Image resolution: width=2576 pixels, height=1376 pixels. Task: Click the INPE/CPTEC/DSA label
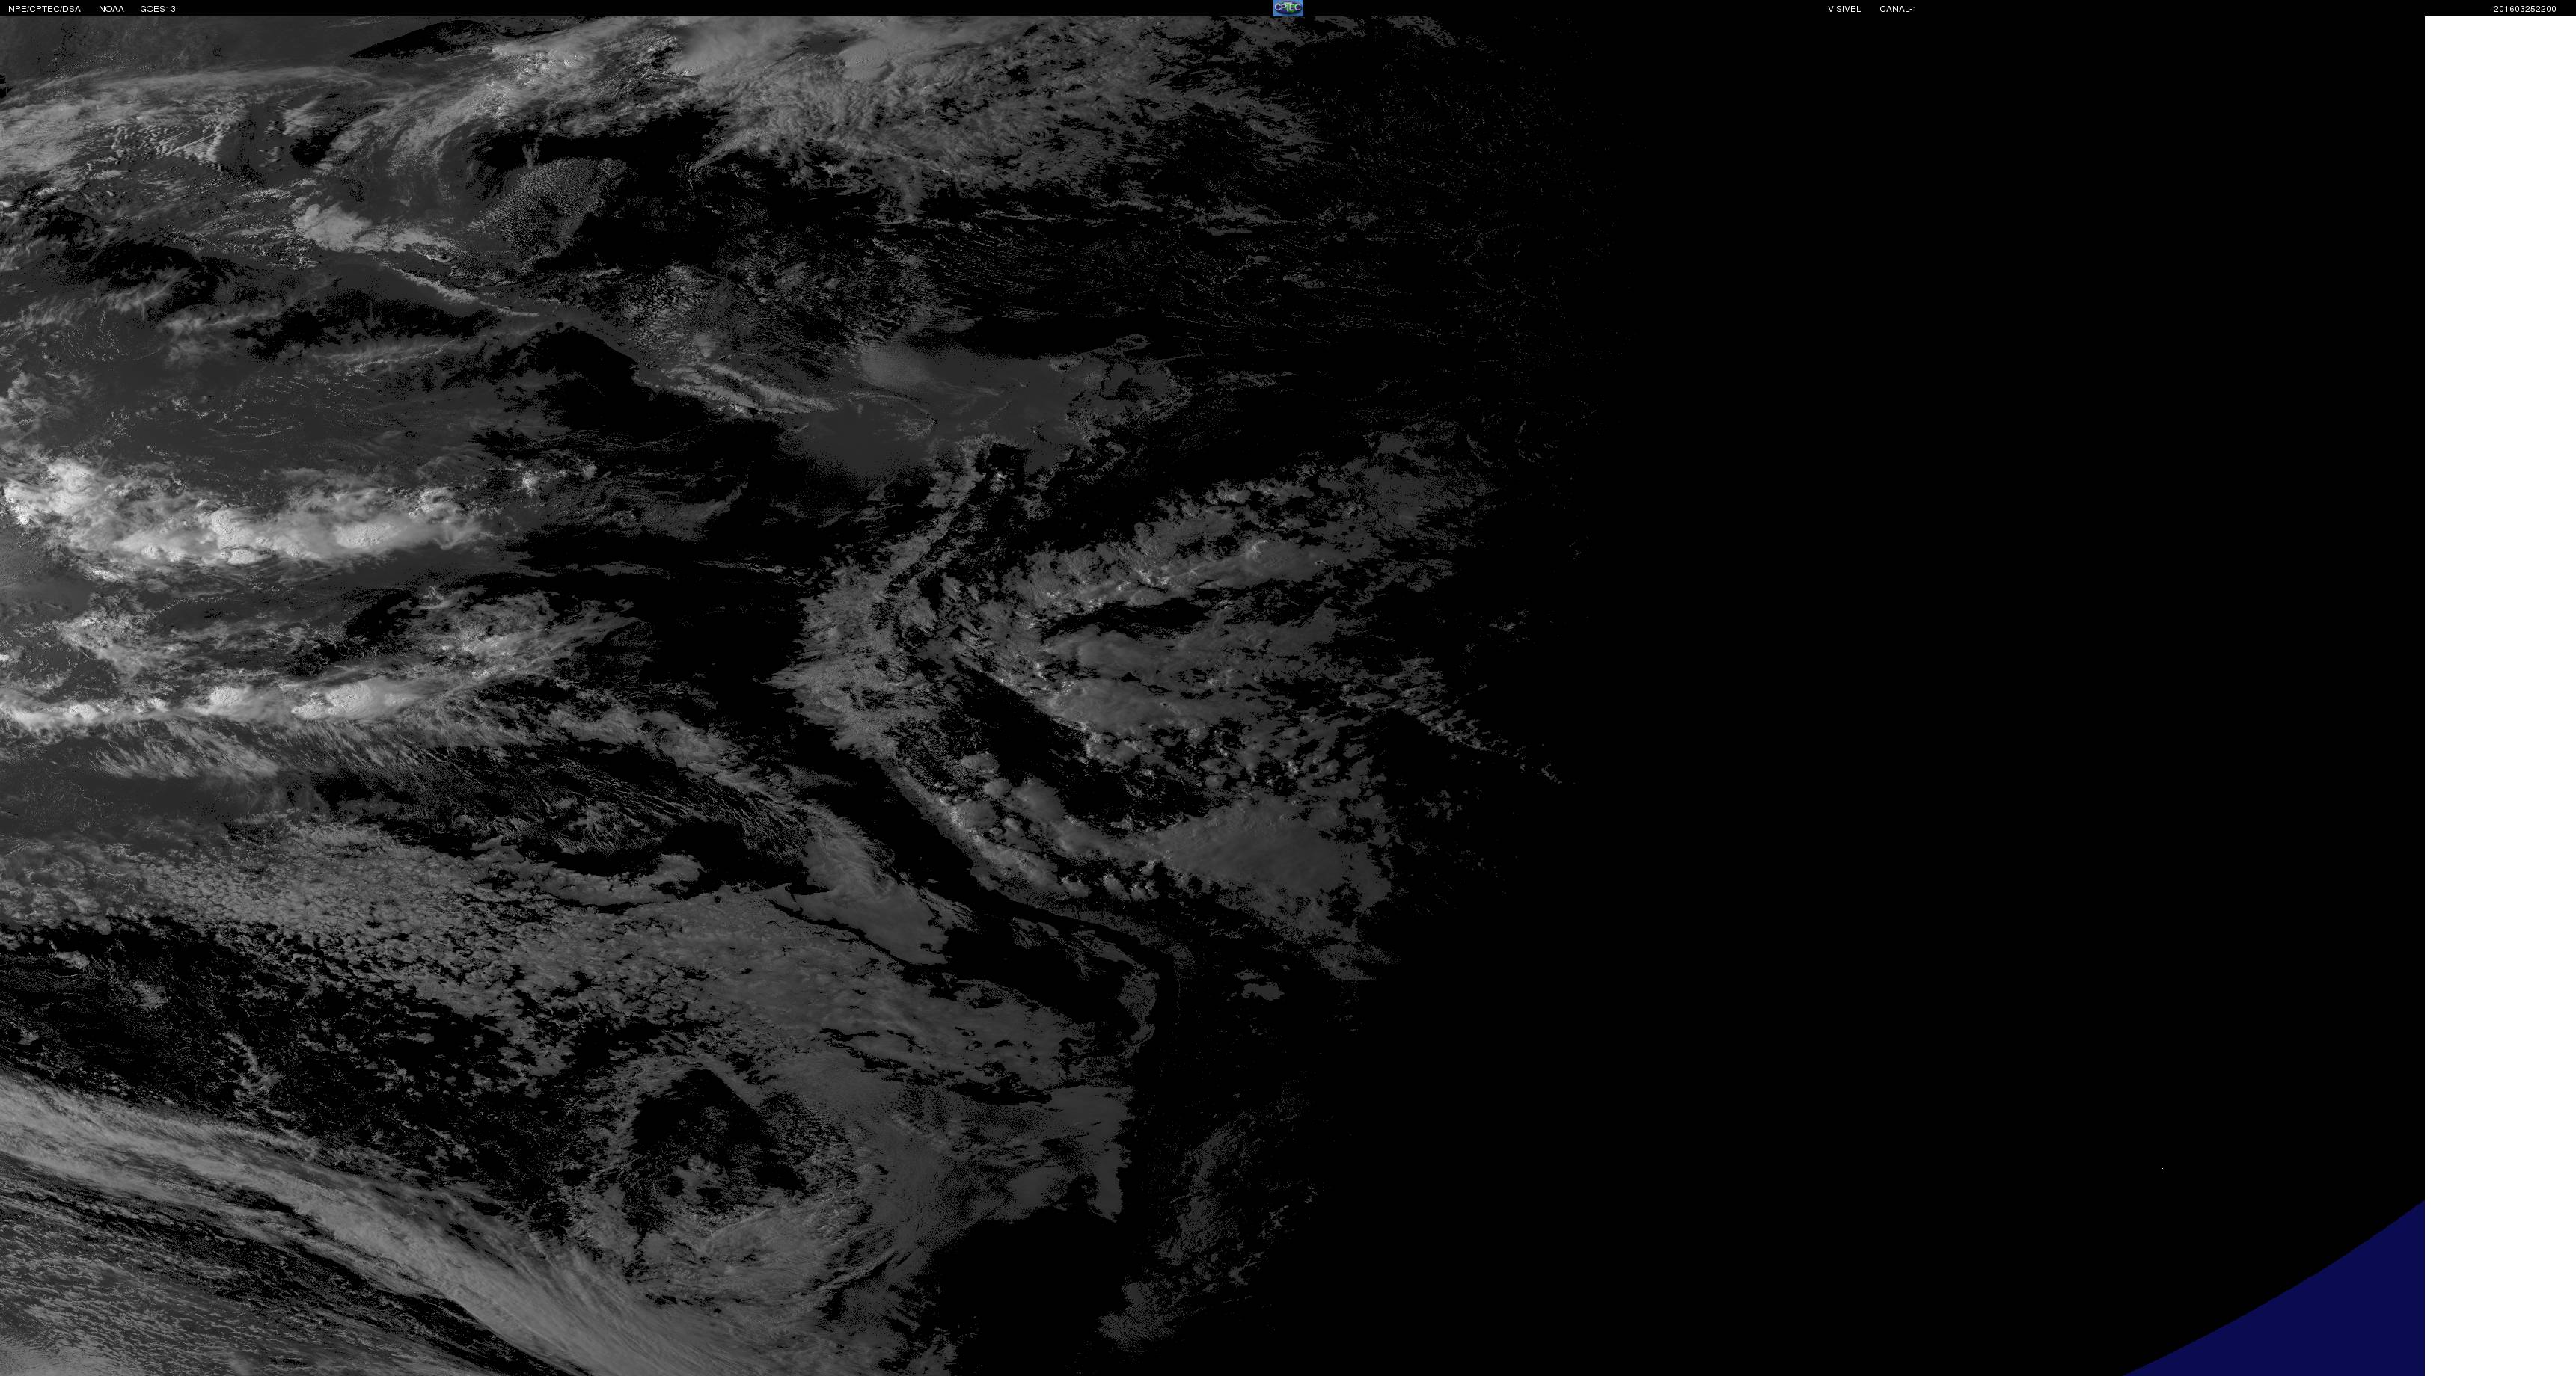[43, 9]
